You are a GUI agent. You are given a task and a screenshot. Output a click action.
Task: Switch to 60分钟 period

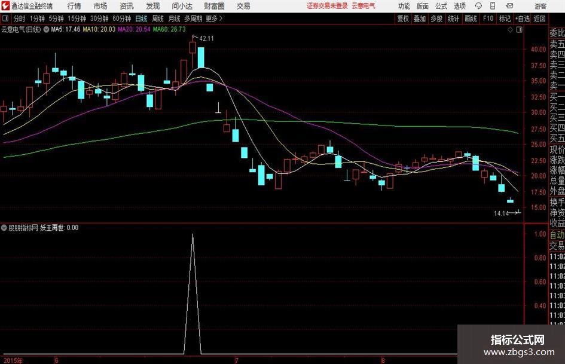(x=121, y=19)
